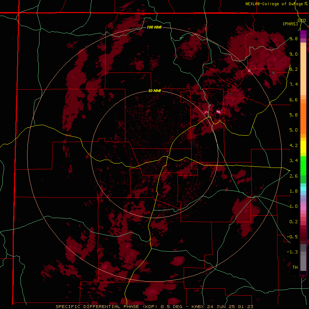This screenshot has height=309, width=309.
Task: Select the 7.4 value on the color scale
Action: coord(294,84)
